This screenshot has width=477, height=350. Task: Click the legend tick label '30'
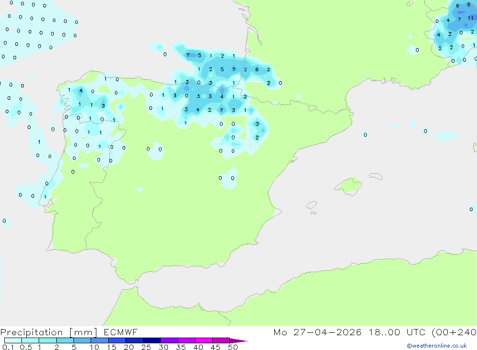[164, 347]
